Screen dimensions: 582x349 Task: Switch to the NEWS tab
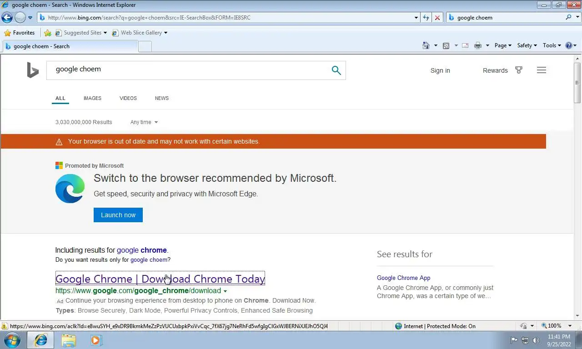click(162, 98)
